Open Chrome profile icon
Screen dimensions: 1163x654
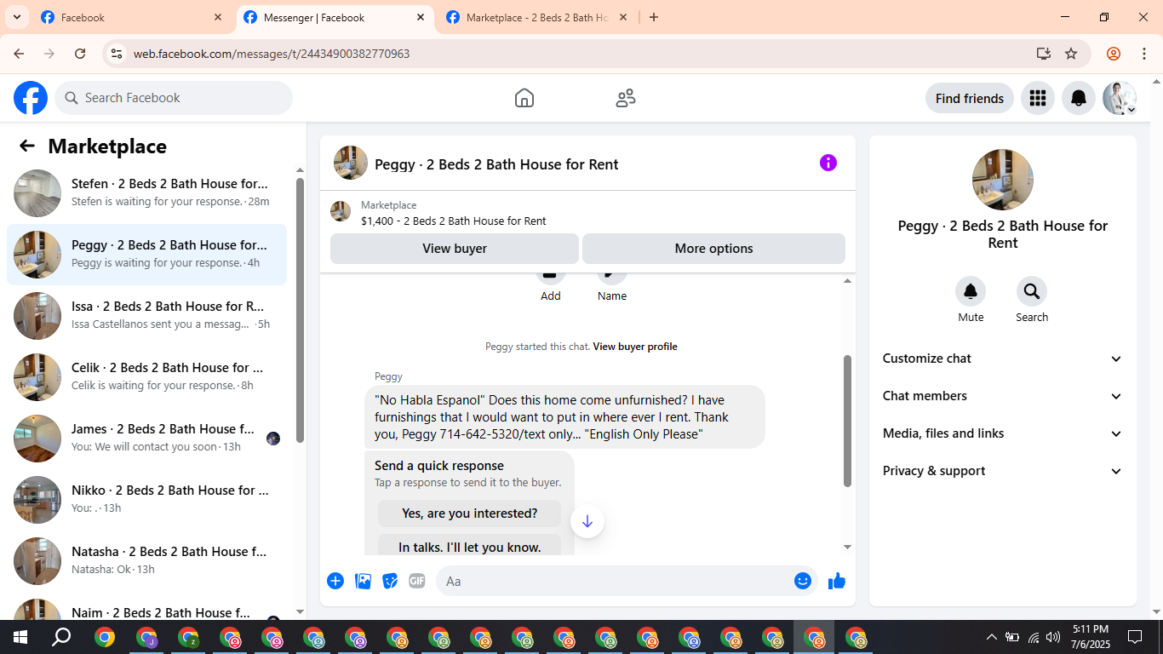click(x=1114, y=54)
